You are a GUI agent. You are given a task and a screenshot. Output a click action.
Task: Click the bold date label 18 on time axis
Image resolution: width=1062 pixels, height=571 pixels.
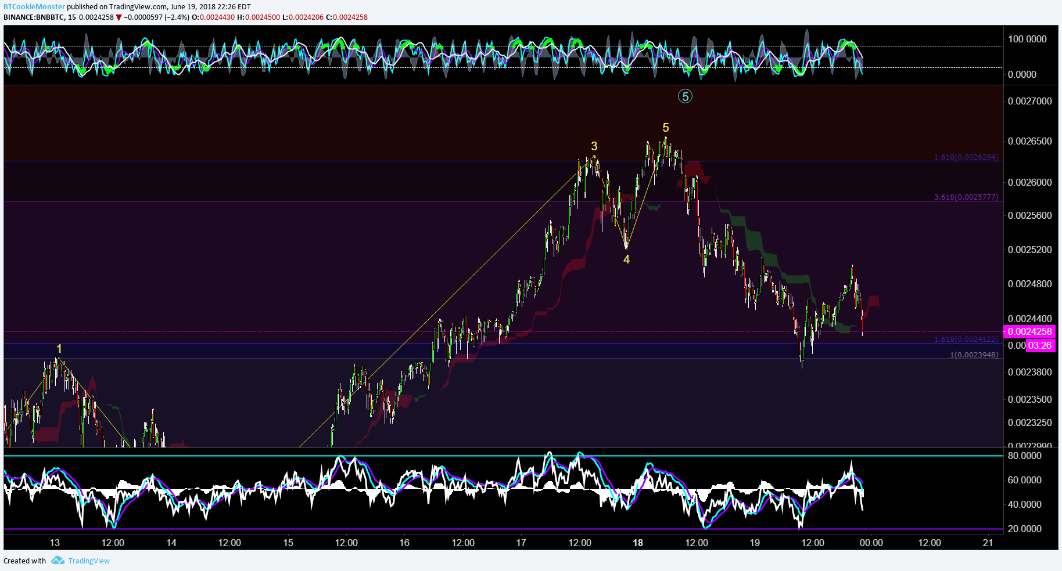(638, 543)
